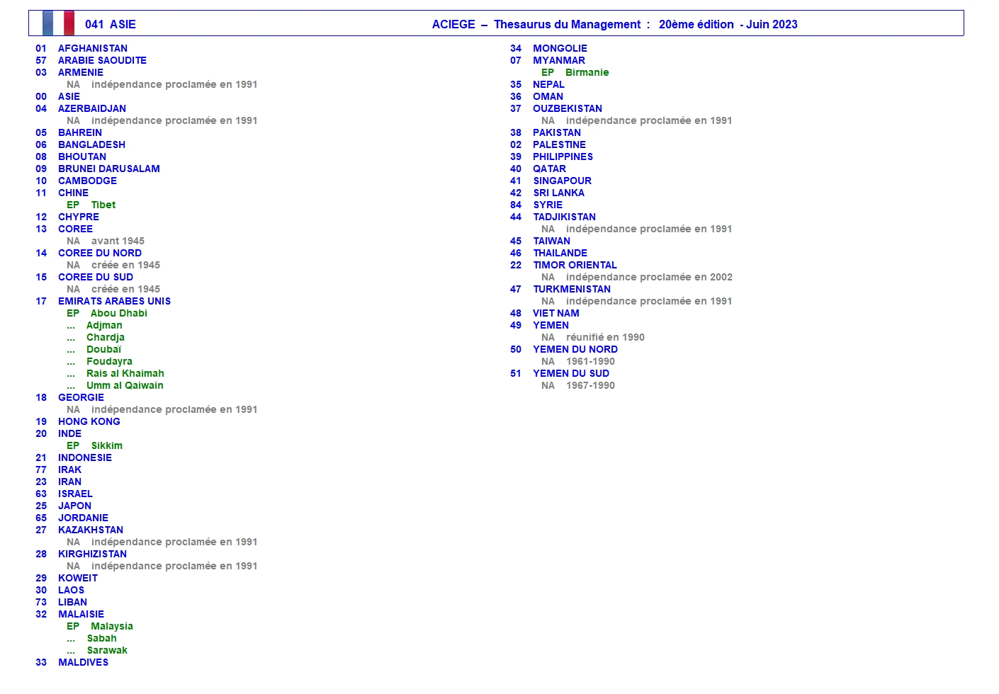Viewport: 999px width, 694px height.
Task: Click the Sarawak sub-entry under MALAISIE
Action: coord(107,650)
